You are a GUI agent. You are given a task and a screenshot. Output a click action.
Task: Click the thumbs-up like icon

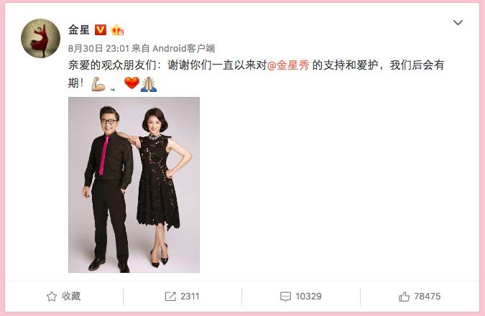[x=404, y=297]
